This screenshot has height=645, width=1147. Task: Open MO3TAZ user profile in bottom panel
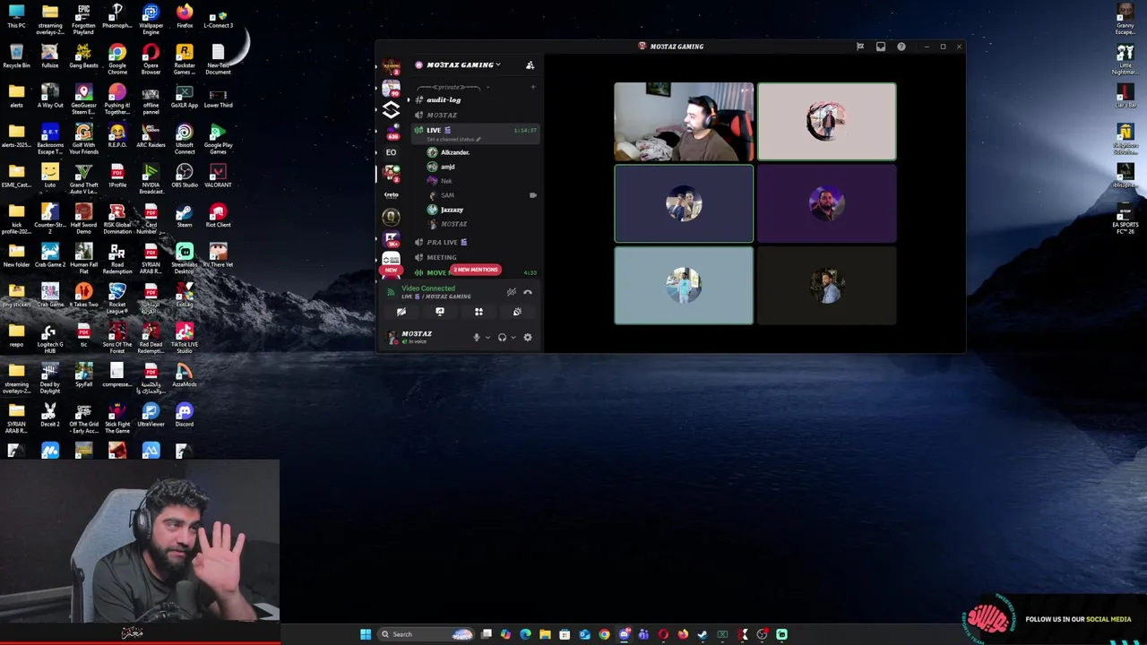pos(417,337)
